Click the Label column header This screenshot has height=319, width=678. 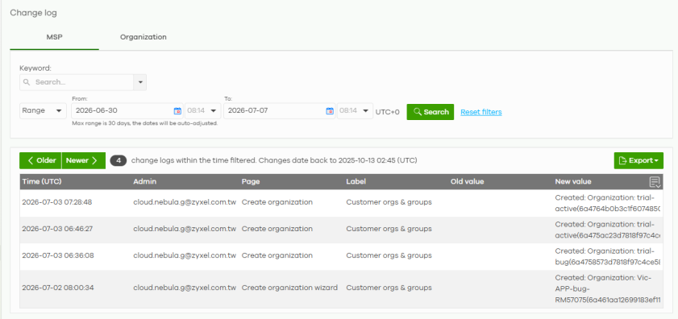(x=356, y=181)
